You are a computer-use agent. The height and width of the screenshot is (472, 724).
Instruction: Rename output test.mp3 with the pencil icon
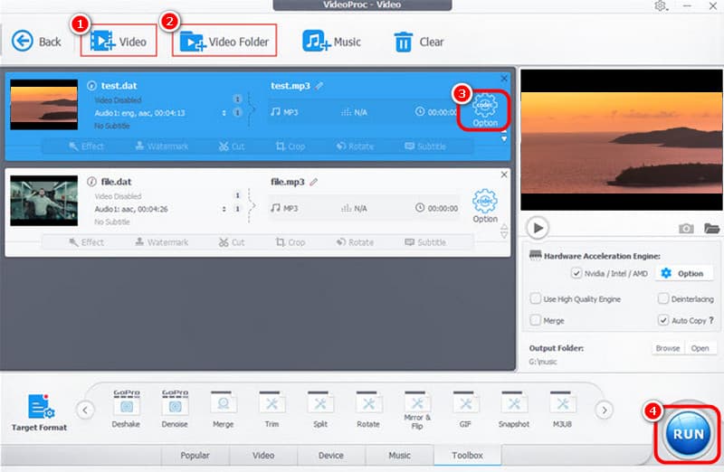click(x=319, y=86)
